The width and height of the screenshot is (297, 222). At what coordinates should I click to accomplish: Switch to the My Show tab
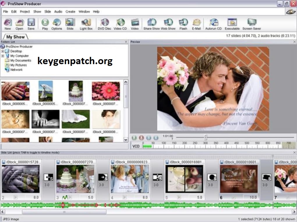(x=15, y=37)
